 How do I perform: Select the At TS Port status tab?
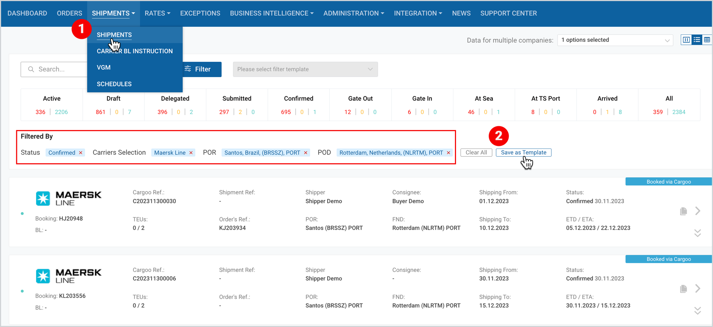546,105
